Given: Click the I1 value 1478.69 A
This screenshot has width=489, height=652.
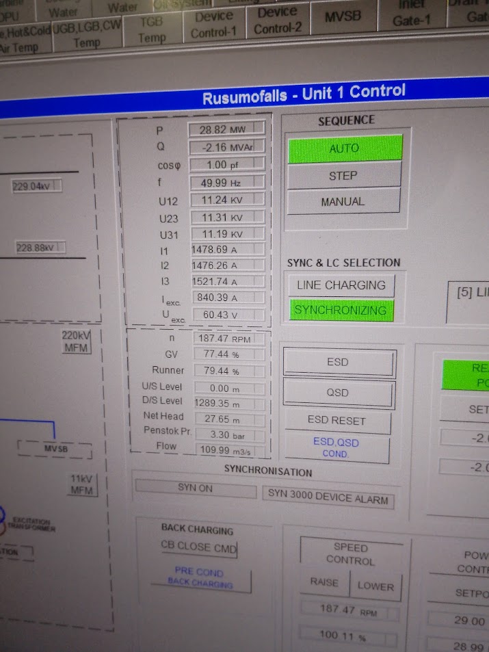Looking at the screenshot, I should click(x=228, y=250).
